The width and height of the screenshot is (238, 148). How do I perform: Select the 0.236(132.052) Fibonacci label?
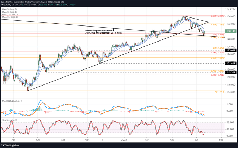(x=217, y=25)
